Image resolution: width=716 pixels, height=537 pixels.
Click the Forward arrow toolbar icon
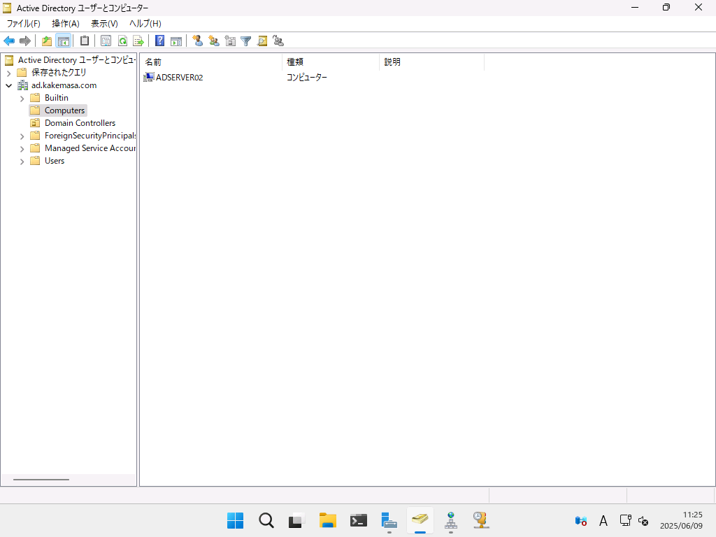[25, 41]
